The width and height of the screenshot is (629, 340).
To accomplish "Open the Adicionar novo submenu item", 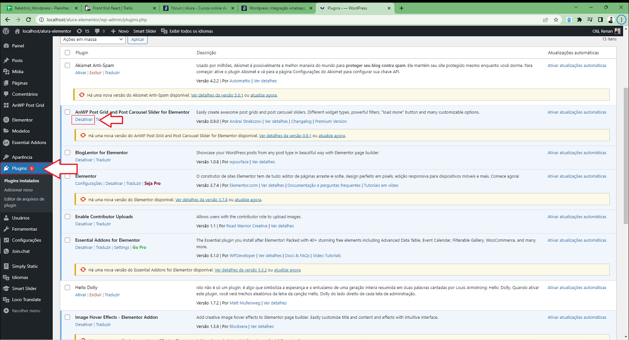I will [x=18, y=190].
